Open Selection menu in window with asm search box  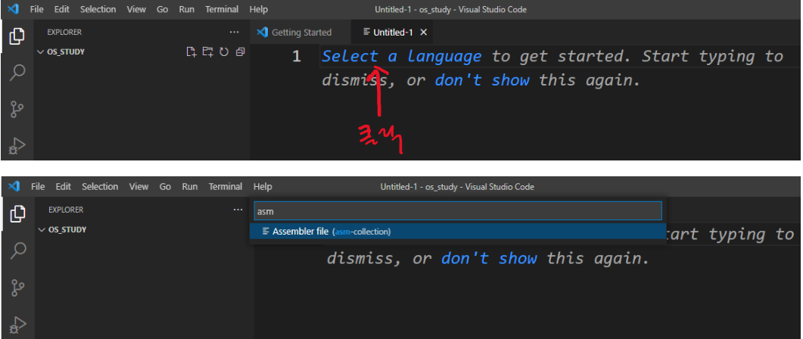click(100, 186)
